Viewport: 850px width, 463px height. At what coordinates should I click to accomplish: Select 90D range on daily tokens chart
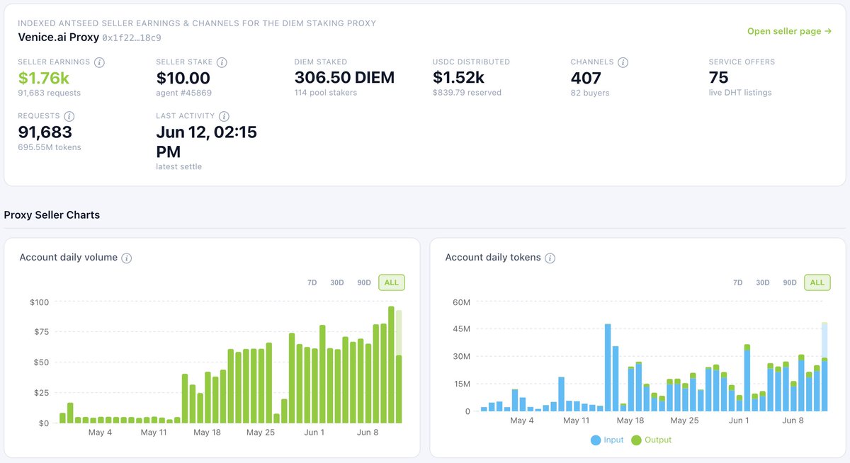[790, 282]
